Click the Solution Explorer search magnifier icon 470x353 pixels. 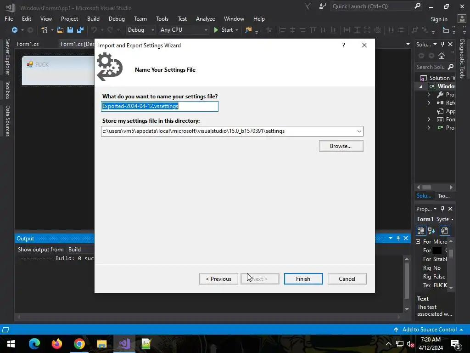[x=450, y=67]
